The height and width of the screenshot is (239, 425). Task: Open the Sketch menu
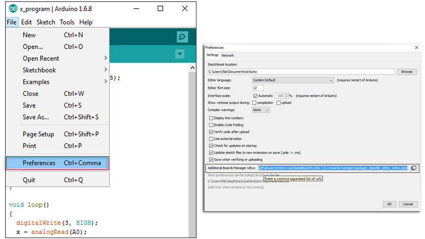click(46, 22)
